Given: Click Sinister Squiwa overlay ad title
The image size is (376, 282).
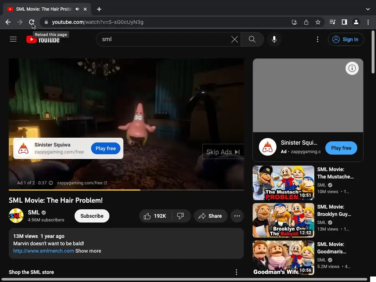Looking at the screenshot, I should [52, 145].
